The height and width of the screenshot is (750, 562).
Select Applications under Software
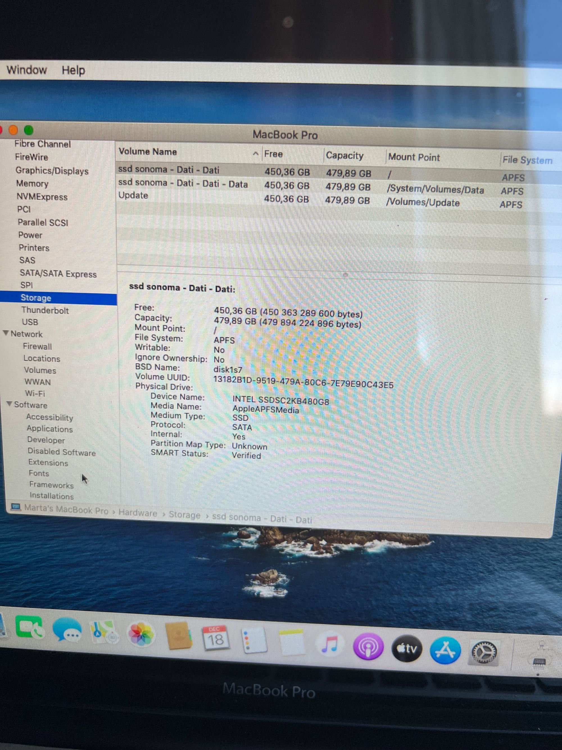[x=50, y=429]
